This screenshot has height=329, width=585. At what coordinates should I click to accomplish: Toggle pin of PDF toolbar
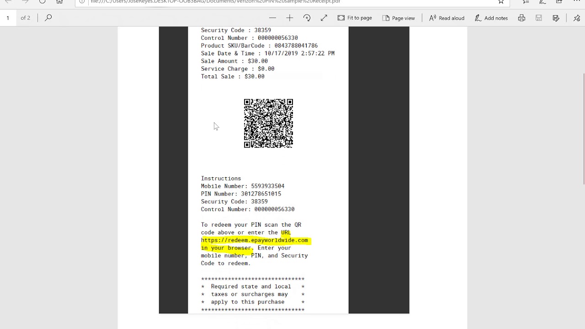click(x=577, y=18)
